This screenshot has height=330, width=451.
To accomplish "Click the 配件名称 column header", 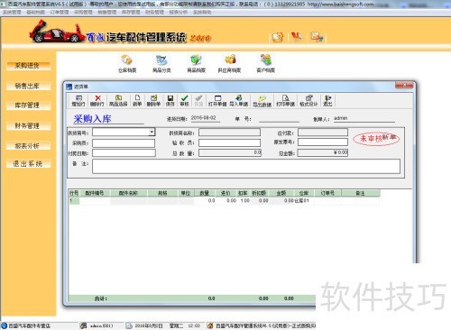I will point(129,193).
